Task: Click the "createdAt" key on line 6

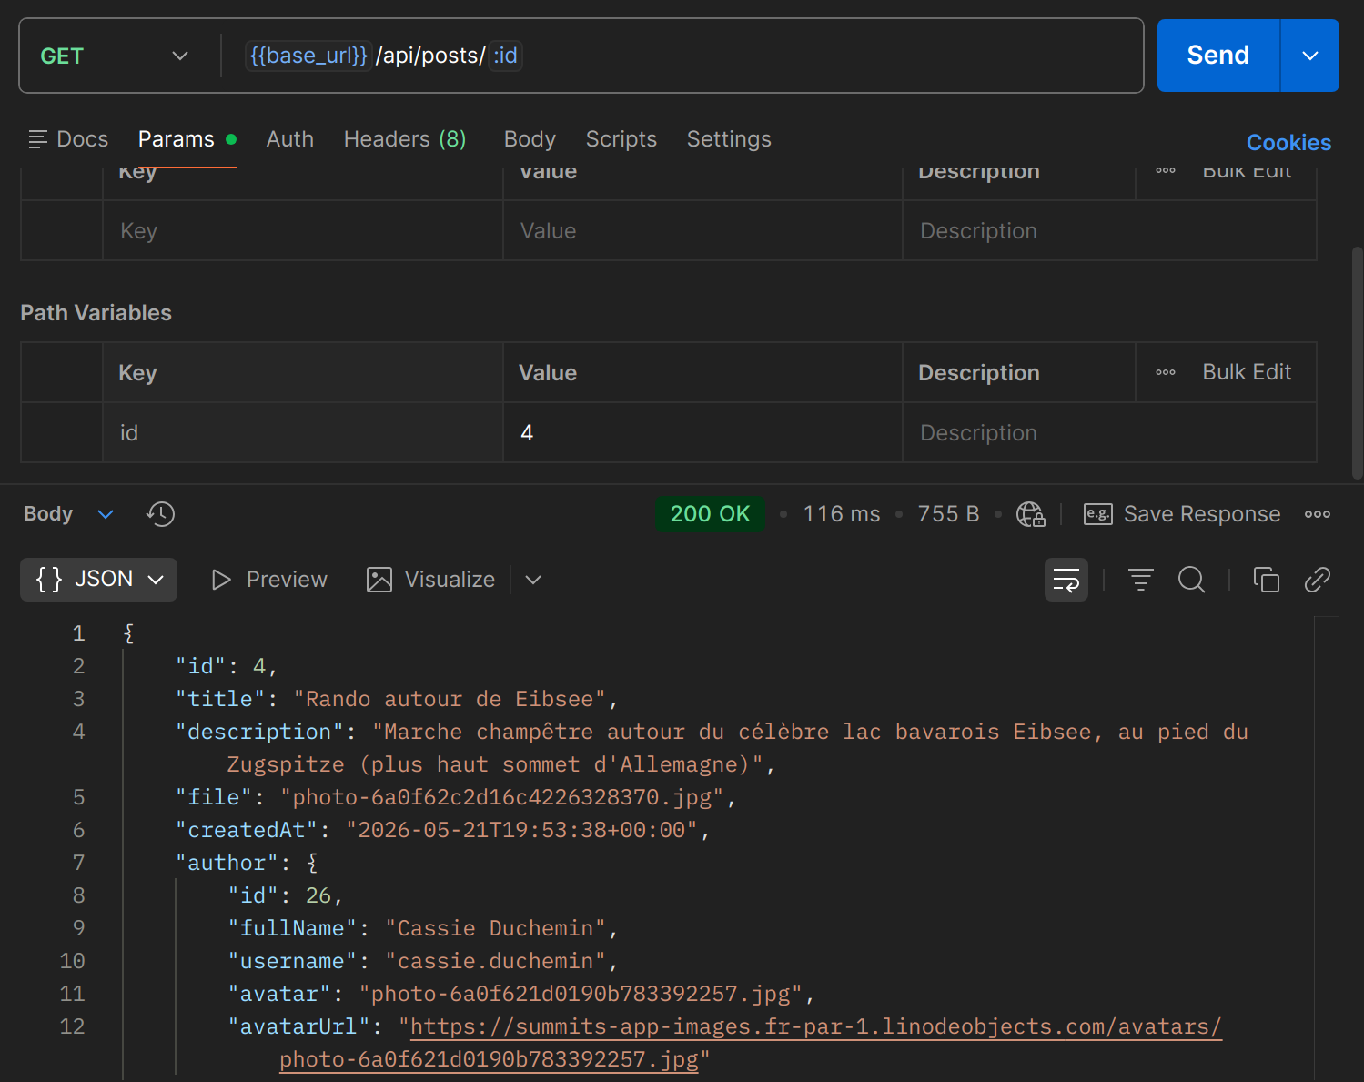Action: coord(247,830)
